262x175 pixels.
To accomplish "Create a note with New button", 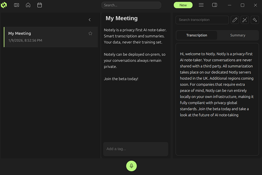I will click(x=183, y=5).
